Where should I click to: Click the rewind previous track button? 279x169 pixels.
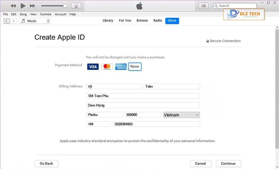click(13, 6)
